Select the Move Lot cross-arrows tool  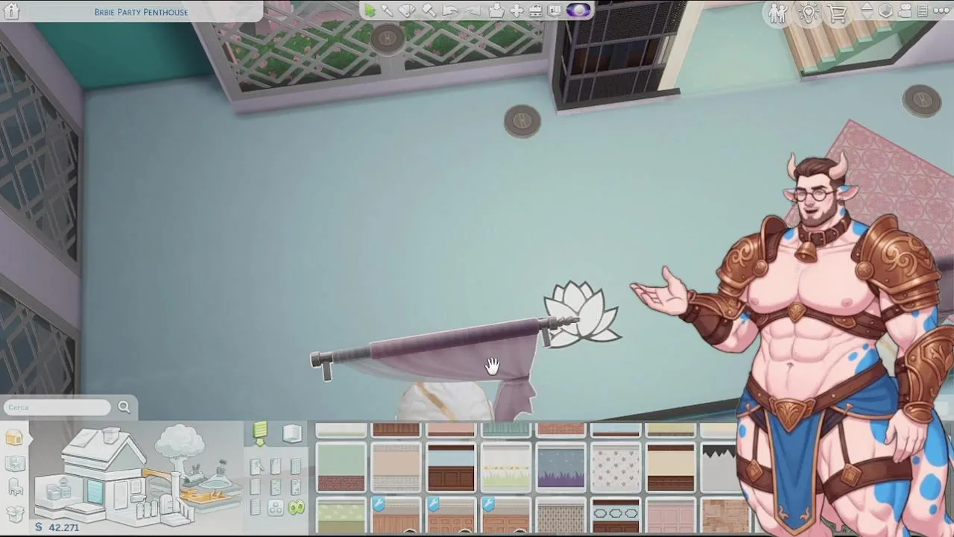[x=516, y=10]
